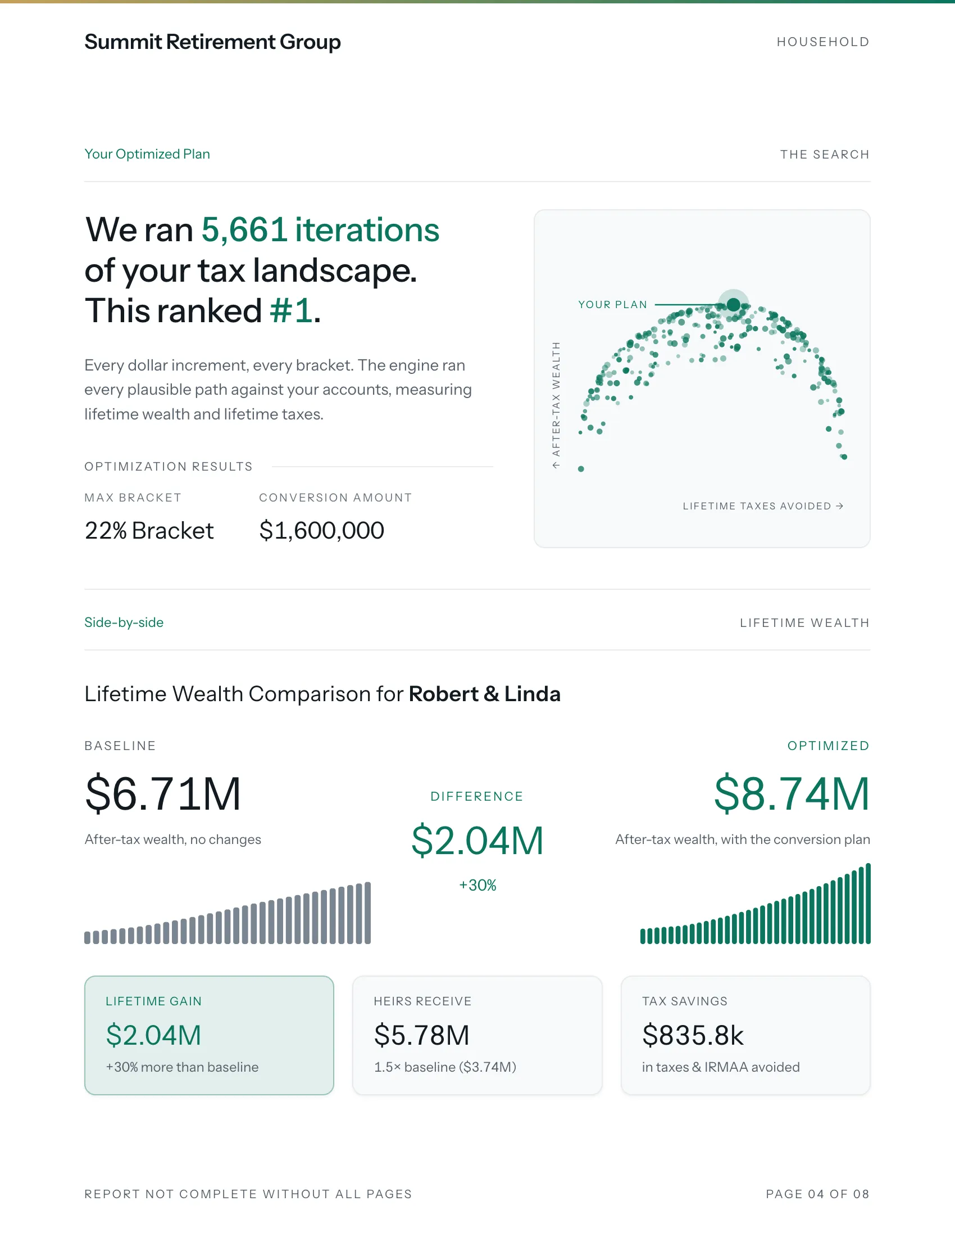Click the gray baseline bar chart
Viewport: 955px width, 1237px height.
point(228,913)
